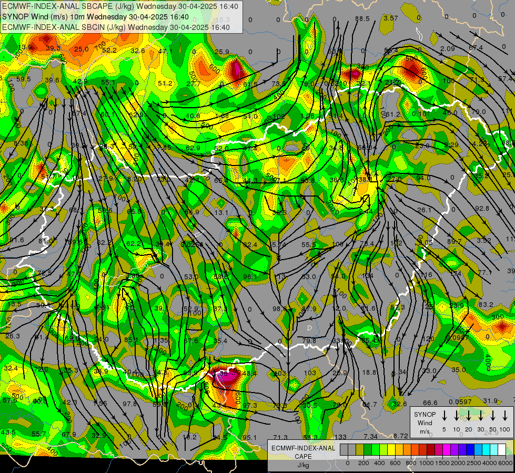Pick the amber swatch before 800 tick

(x=407, y=449)
